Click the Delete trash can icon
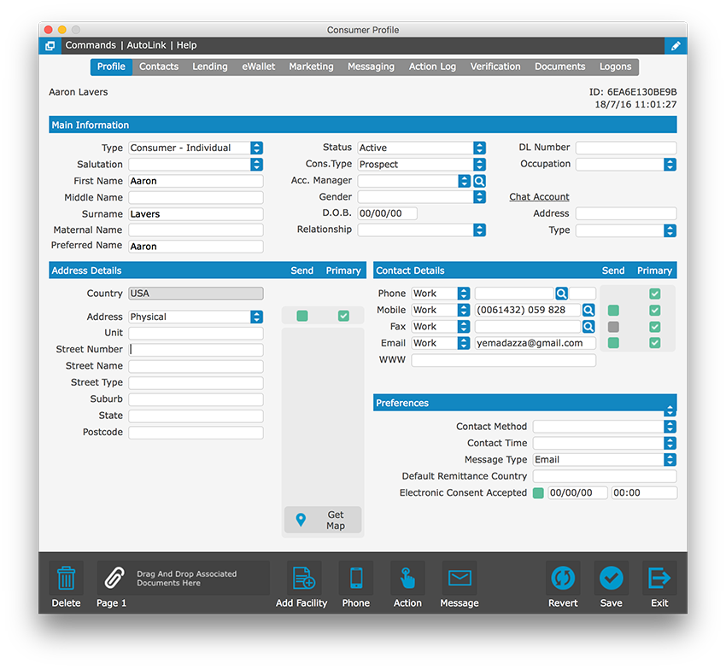Image resolution: width=726 pixels, height=669 pixels. tap(66, 579)
